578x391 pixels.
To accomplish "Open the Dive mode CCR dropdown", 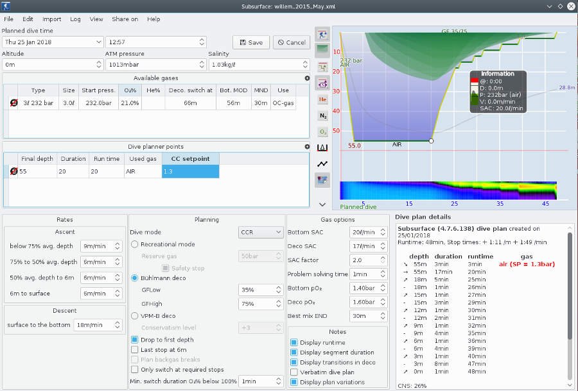I will click(x=259, y=232).
